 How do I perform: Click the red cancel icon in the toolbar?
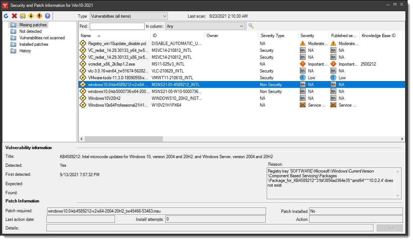tap(14, 16)
